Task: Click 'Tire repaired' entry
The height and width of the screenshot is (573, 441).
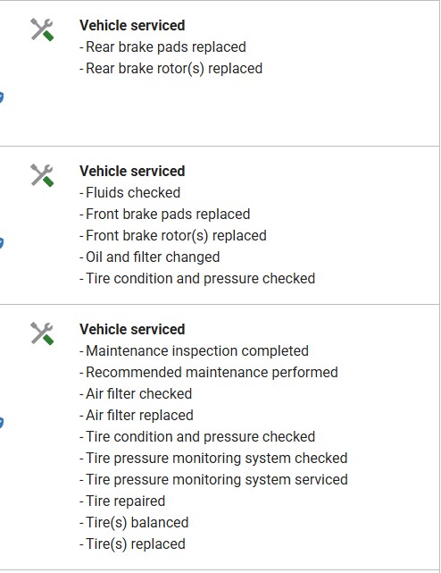Action: tap(122, 501)
